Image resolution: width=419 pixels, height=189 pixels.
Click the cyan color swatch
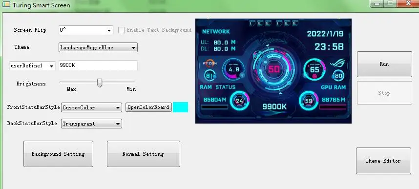180,107
